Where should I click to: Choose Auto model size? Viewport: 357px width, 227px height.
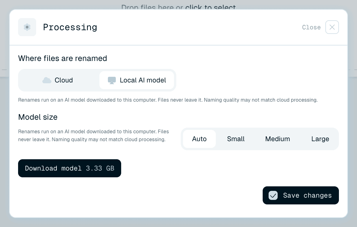pyautogui.click(x=199, y=139)
